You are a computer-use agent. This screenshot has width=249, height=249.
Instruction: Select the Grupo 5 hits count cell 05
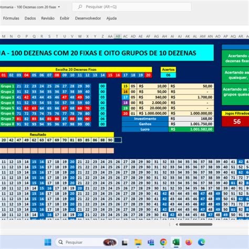pos(102,108)
